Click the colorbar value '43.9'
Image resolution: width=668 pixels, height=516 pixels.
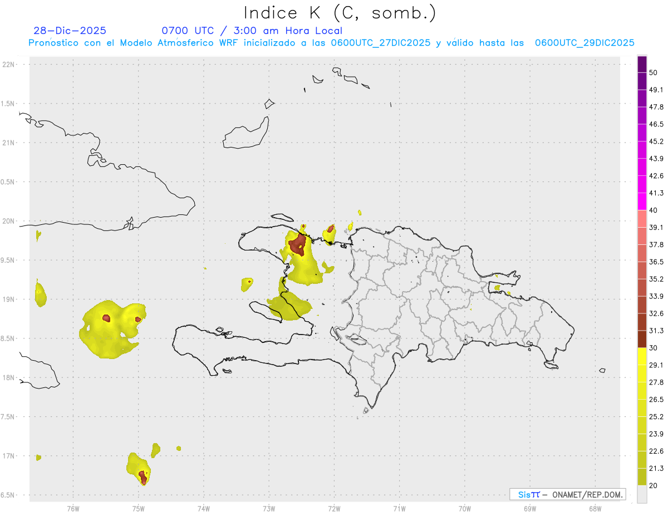(656, 159)
